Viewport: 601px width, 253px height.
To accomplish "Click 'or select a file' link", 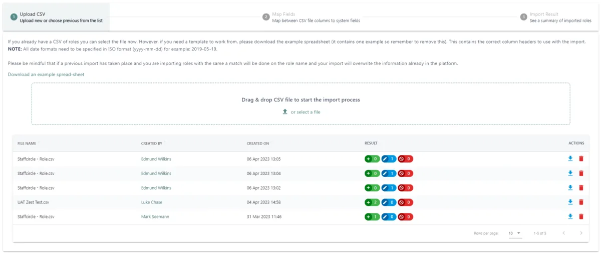I will tap(306, 112).
